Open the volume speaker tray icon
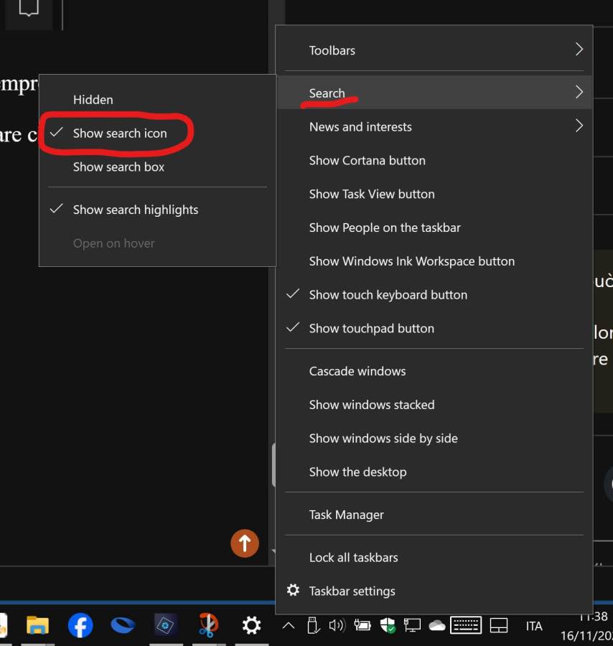 click(337, 625)
